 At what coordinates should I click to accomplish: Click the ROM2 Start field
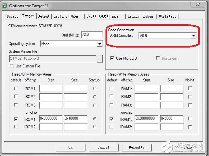click(51, 97)
